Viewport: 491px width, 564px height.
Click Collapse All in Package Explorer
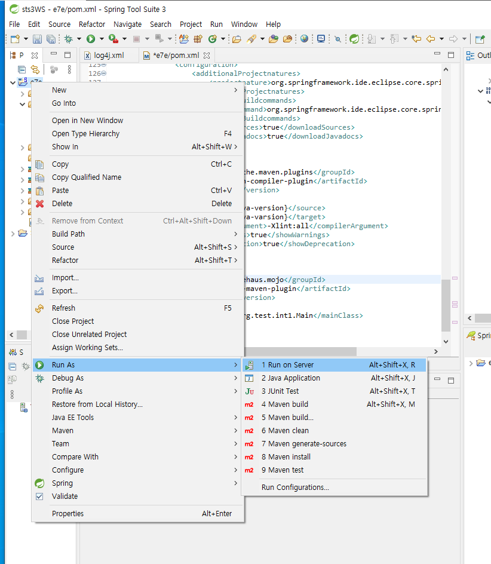coord(22,69)
